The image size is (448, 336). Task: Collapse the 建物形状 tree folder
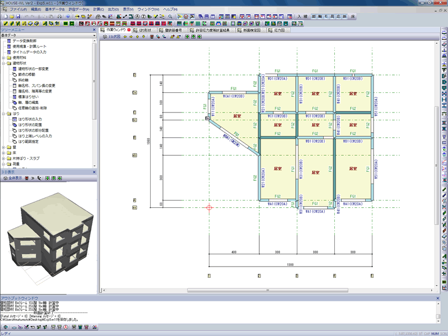click(x=3, y=63)
